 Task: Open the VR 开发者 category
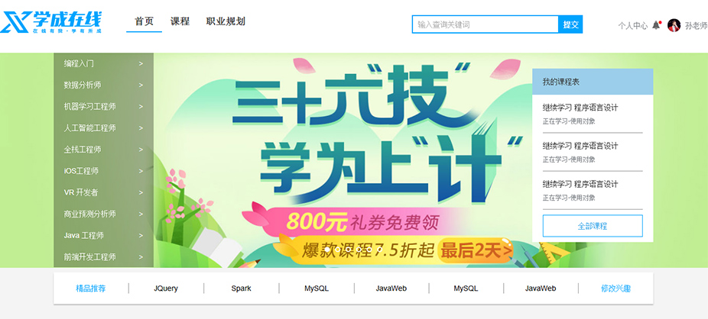[81, 192]
